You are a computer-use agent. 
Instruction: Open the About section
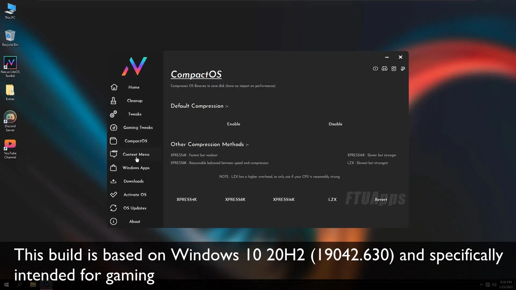134,221
